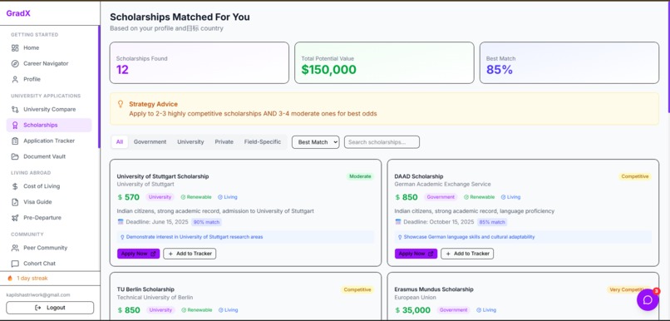Focus the Search scholarships input field
This screenshot has height=321, width=670.
[382, 142]
